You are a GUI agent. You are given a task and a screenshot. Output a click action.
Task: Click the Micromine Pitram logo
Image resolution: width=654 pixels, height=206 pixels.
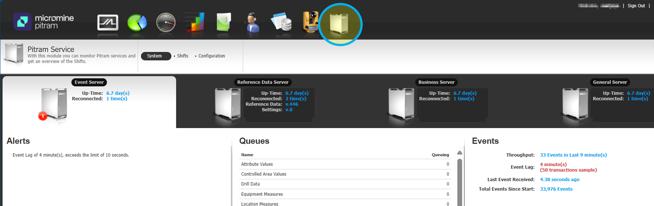(x=44, y=22)
